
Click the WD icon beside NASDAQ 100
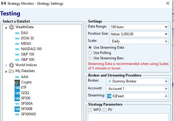[17, 49]
